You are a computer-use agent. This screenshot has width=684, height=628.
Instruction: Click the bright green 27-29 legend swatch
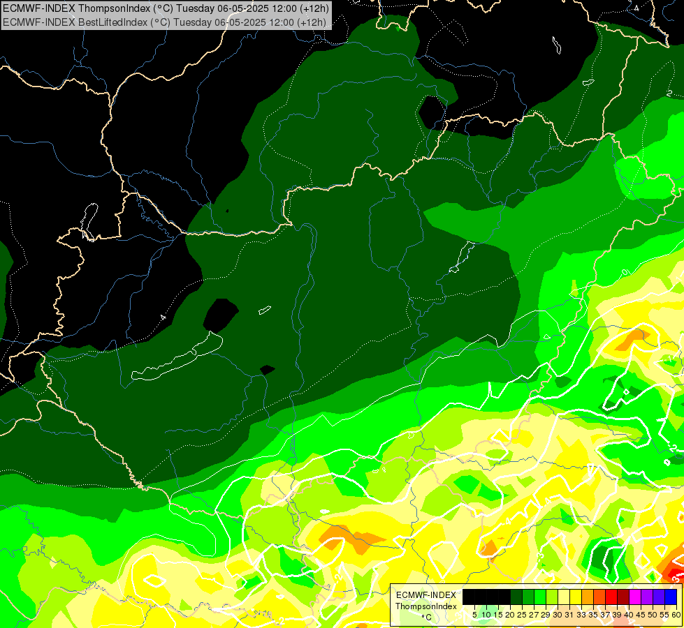tap(540, 597)
